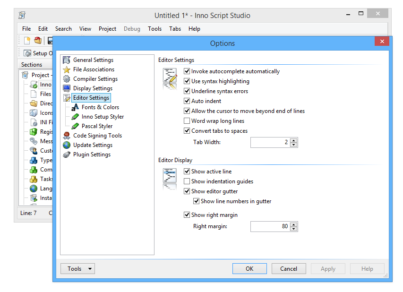The height and width of the screenshot is (292, 403).
Task: Click the Components green cubes icon
Action: click(34, 170)
